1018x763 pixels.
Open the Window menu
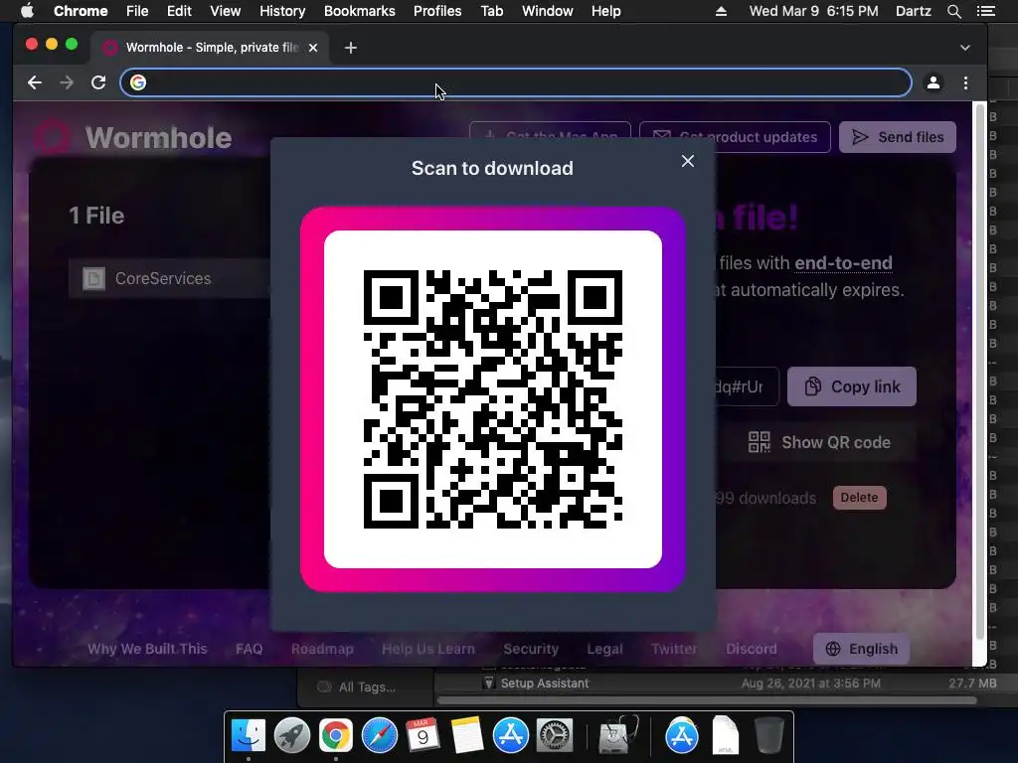coord(548,11)
